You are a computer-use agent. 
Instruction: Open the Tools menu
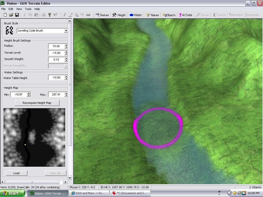tap(28, 9)
